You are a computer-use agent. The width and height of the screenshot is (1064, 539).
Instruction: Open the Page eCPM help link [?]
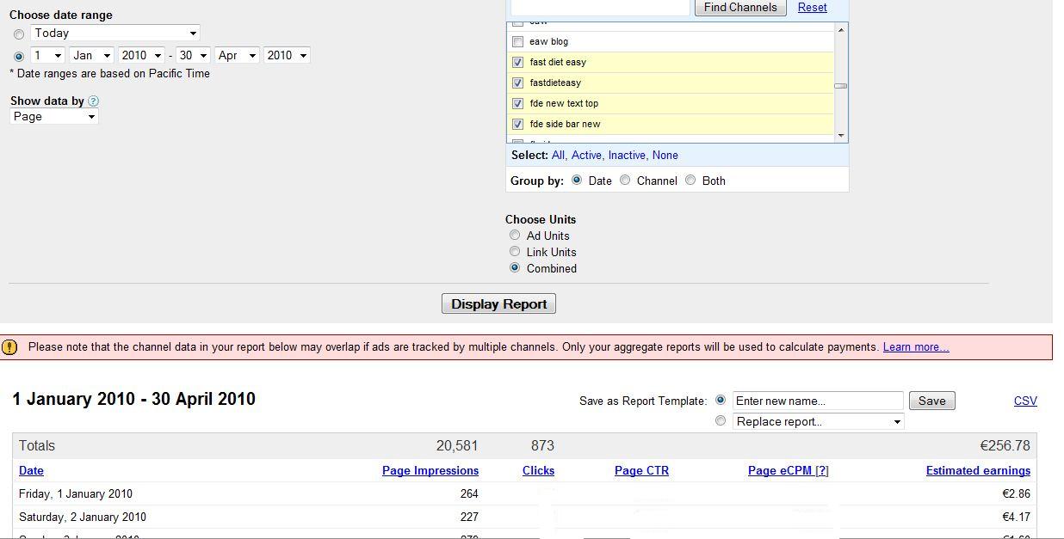821,471
